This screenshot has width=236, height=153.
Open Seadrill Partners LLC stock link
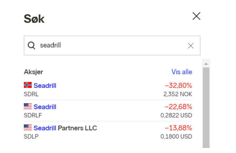(x=65, y=128)
